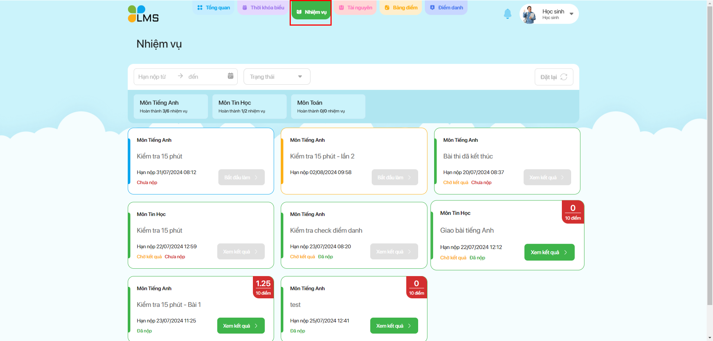Screen dimensions: 713x341
Task: View results for Giao bài tiếng Anh
Action: coord(549,252)
